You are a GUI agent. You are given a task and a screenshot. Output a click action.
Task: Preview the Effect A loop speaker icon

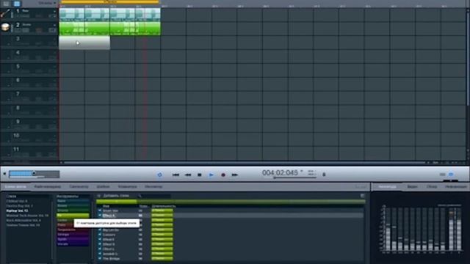click(100, 216)
